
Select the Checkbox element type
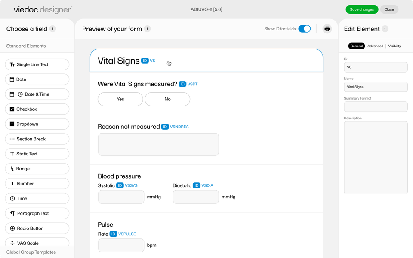(x=37, y=109)
